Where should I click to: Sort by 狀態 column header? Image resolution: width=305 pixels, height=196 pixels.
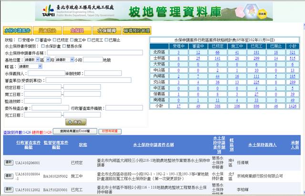83,145
